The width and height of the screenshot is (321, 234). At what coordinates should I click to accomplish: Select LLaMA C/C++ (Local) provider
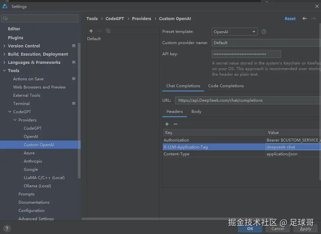click(44, 178)
